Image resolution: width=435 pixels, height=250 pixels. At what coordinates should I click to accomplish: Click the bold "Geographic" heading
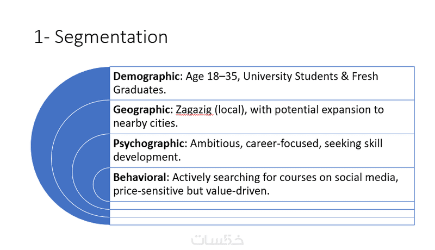tap(143, 110)
